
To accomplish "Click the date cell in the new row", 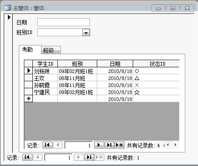I will click(x=115, y=99).
